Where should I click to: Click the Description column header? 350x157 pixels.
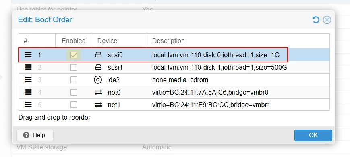pyautogui.click(x=238, y=41)
